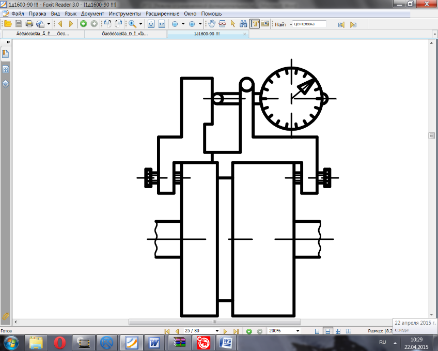
Task: Switch to second document tab
Action: pos(126,34)
